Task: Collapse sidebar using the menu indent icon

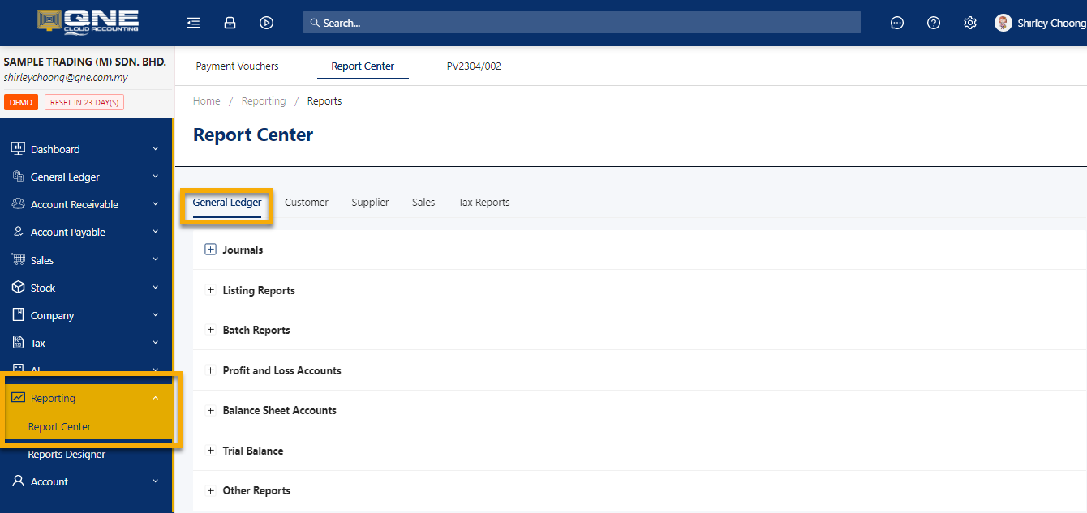Action: tap(193, 23)
